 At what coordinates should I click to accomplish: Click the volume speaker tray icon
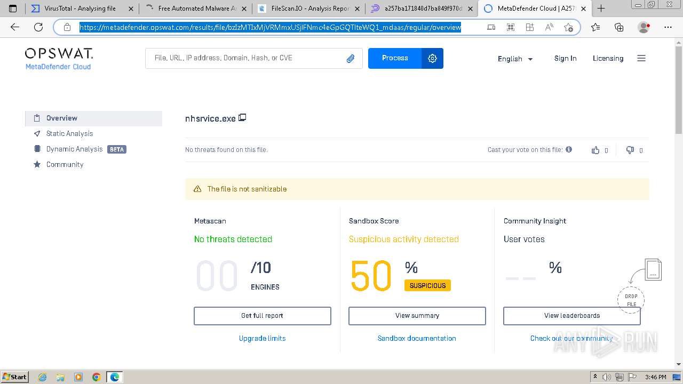click(x=607, y=377)
